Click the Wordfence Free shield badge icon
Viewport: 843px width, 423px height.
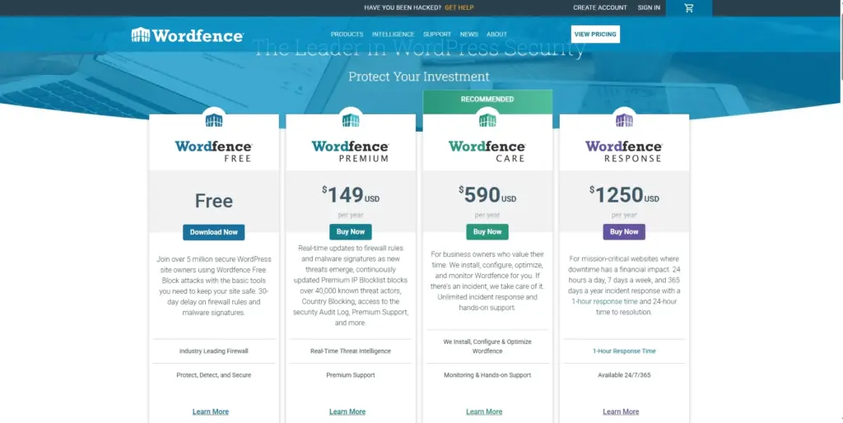pyautogui.click(x=214, y=120)
